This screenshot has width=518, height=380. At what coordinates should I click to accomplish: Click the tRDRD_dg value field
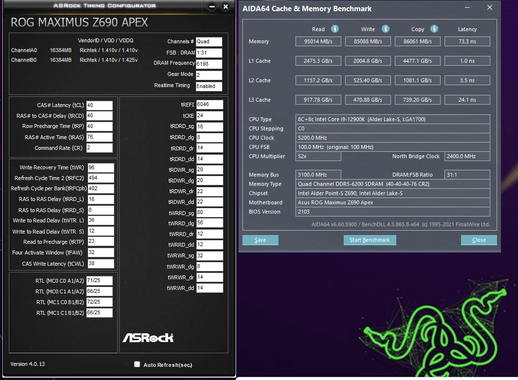tap(210, 137)
